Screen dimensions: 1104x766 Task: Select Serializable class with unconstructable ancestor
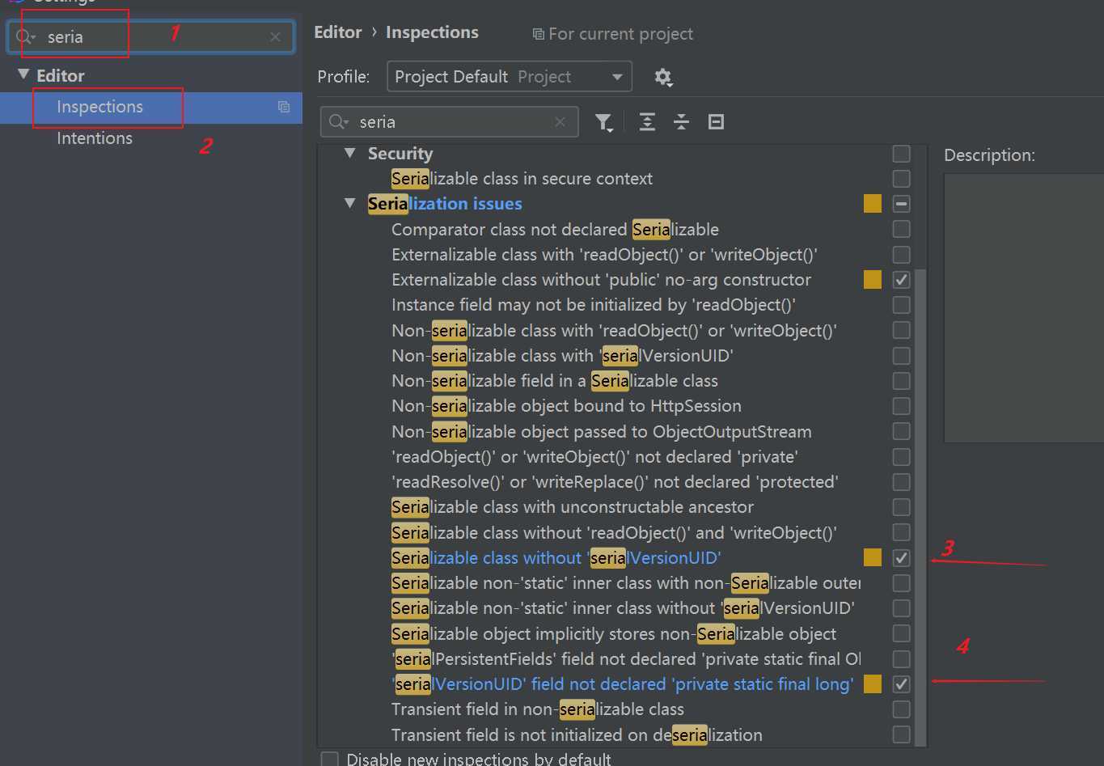(x=573, y=507)
